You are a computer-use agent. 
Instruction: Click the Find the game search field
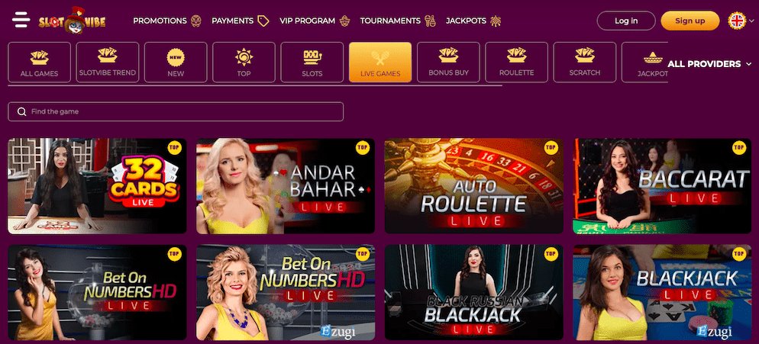176,112
